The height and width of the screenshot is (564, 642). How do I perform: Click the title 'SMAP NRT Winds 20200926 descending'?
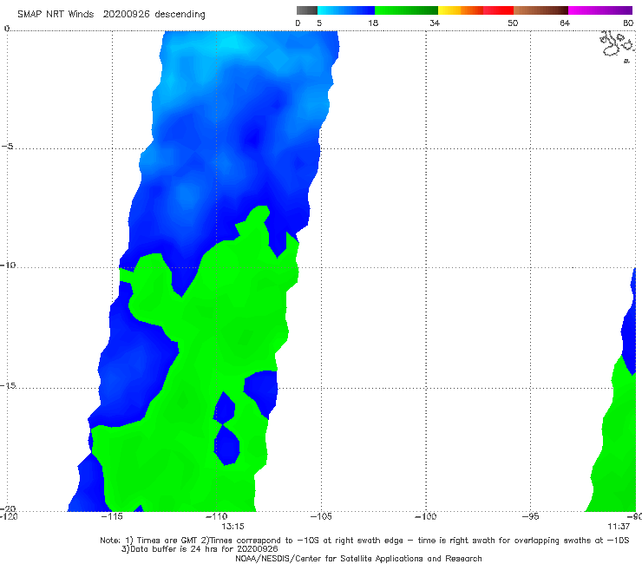coord(111,14)
